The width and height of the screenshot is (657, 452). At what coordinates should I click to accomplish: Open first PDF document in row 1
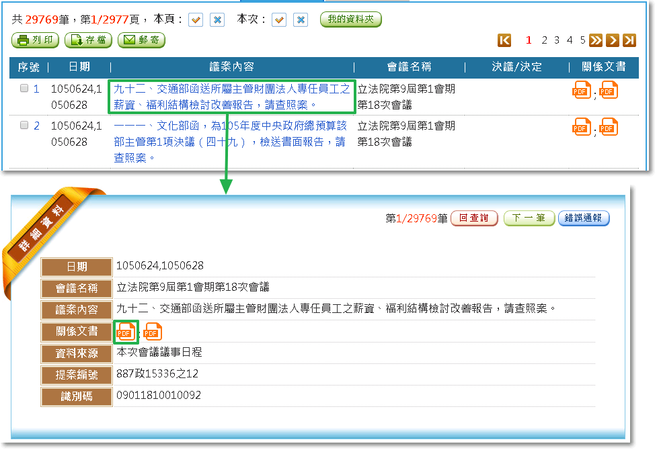581,89
